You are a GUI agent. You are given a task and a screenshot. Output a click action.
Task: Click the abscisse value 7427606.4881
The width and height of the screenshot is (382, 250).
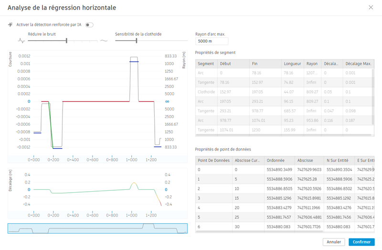(x=309, y=217)
